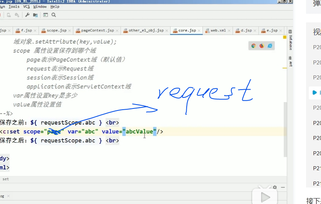The width and height of the screenshot is (321, 204).
Task: Click comment line 'request表示Request域'
Action: click(x=60, y=69)
